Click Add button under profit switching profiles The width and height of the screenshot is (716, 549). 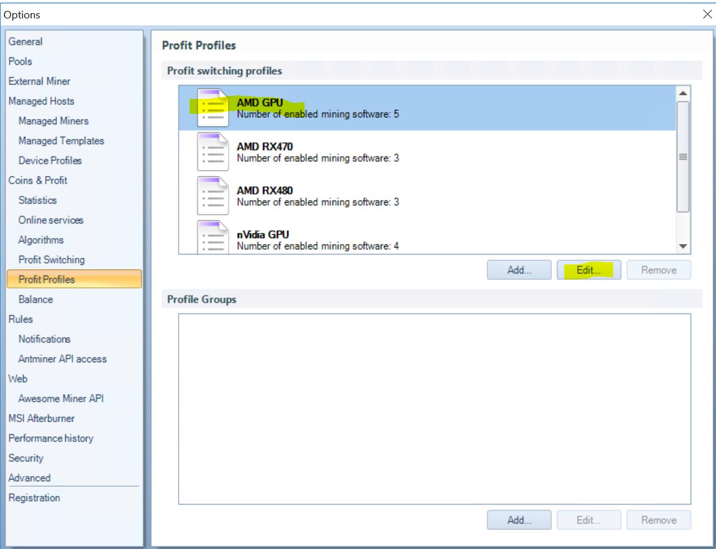click(519, 270)
